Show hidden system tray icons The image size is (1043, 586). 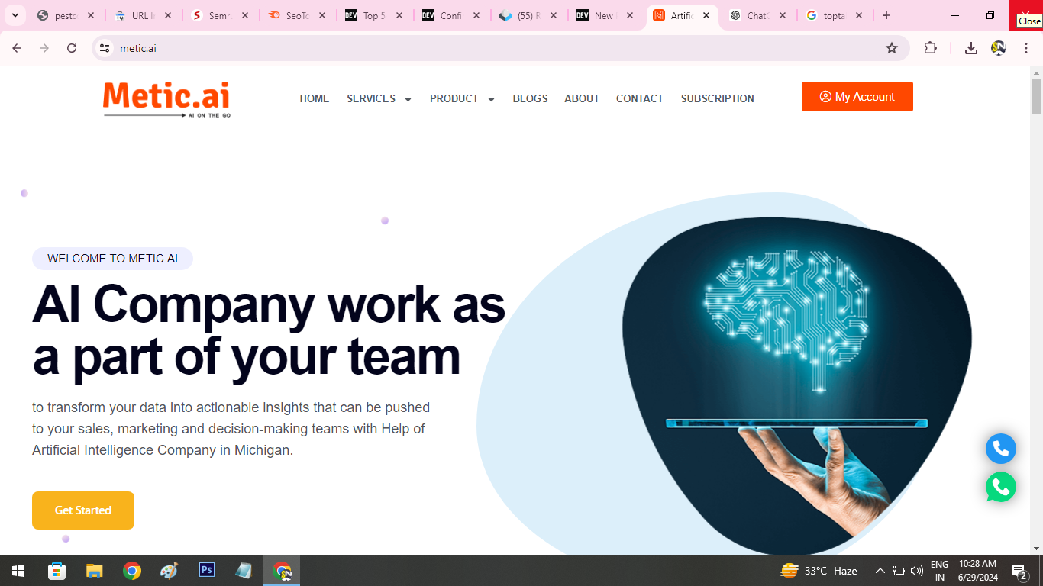pos(880,571)
